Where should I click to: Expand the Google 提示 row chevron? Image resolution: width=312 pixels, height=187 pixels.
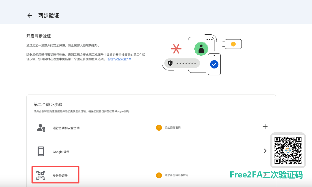pos(265,151)
